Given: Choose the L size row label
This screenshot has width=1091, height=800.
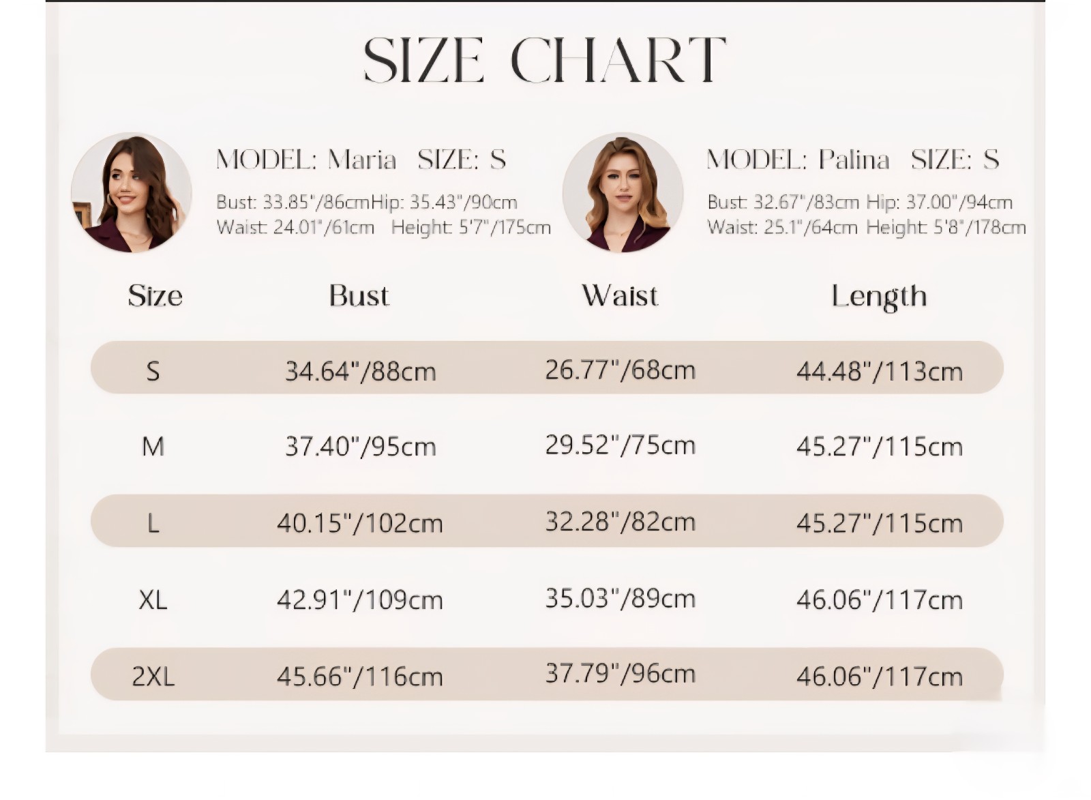Looking at the screenshot, I should click(x=153, y=523).
